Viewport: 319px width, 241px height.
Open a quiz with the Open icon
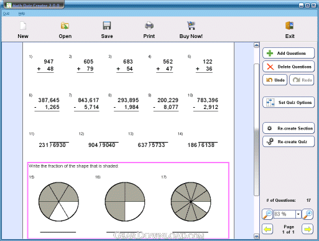(65, 26)
